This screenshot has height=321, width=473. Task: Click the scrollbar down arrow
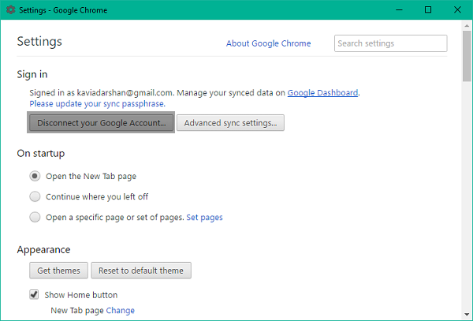tap(467, 315)
